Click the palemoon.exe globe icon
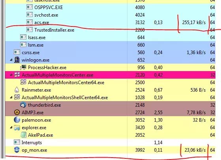Image resolution: width=221 pixels, height=160 pixels. click(x=17, y=120)
